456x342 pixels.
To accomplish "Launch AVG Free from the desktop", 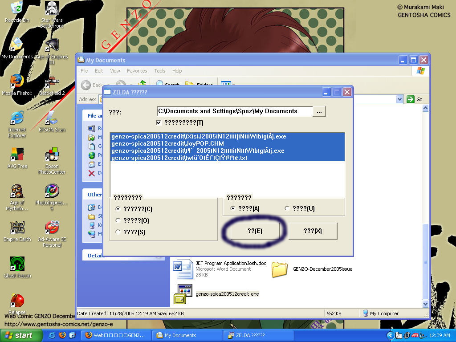I will pos(17,155).
